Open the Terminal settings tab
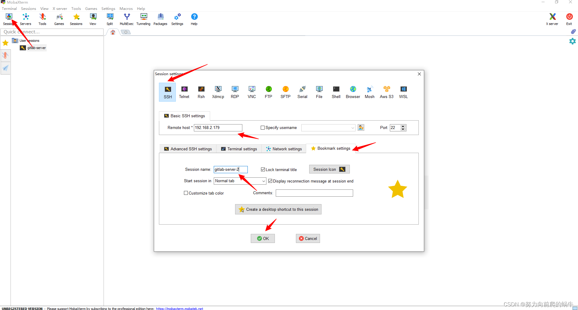Image resolution: width=578 pixels, height=310 pixels. [x=239, y=149]
